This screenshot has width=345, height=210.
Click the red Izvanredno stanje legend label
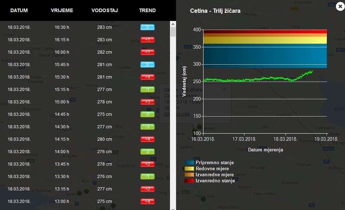click(215, 181)
